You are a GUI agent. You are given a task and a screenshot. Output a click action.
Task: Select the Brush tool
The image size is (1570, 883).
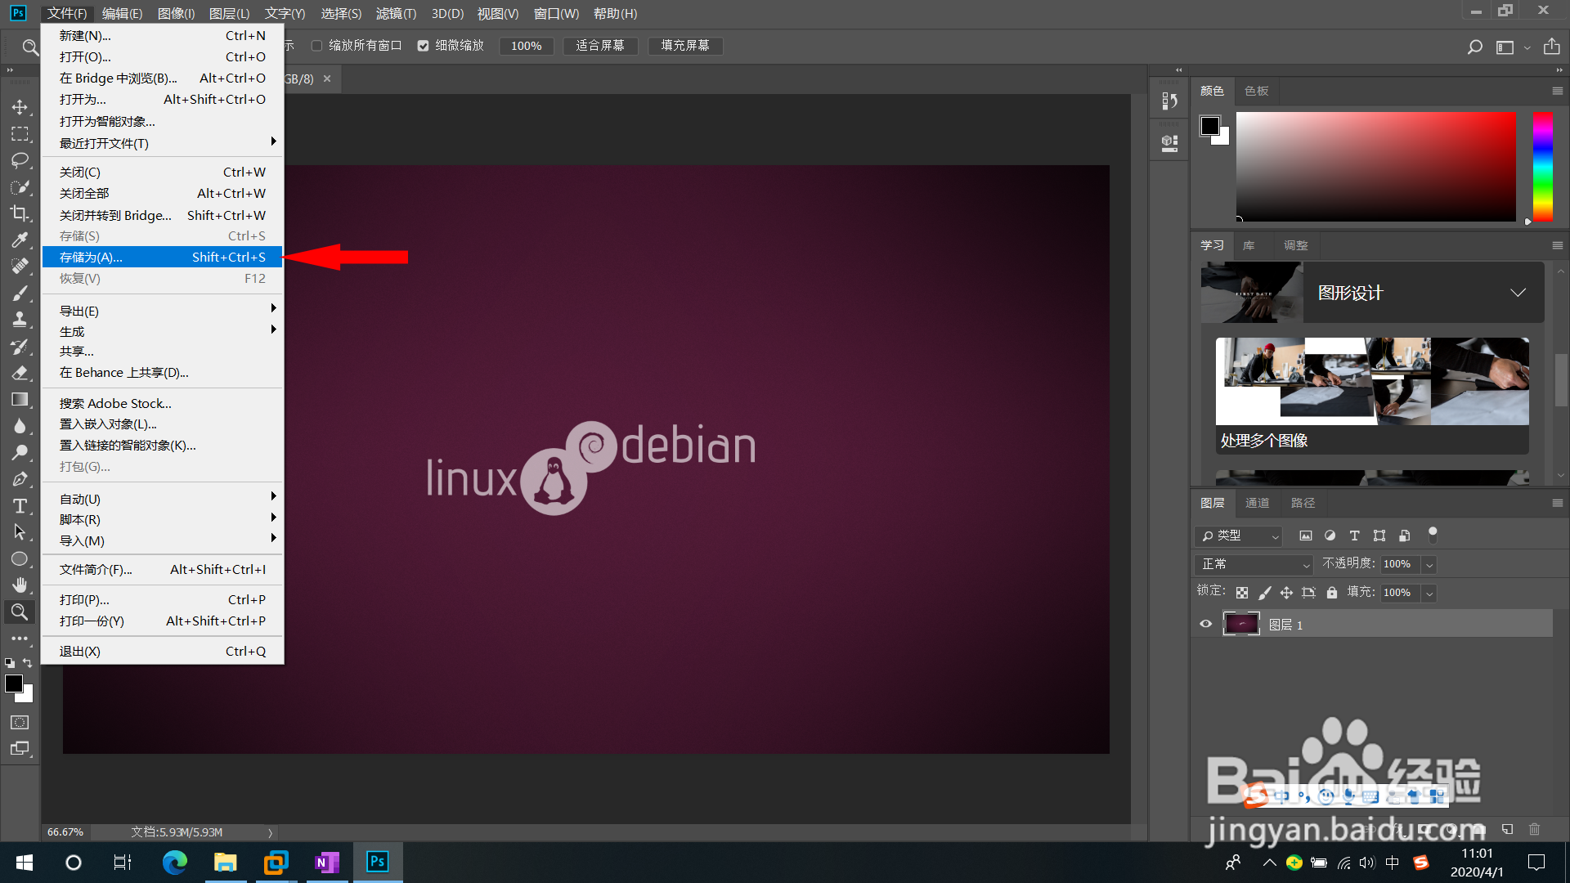20,294
